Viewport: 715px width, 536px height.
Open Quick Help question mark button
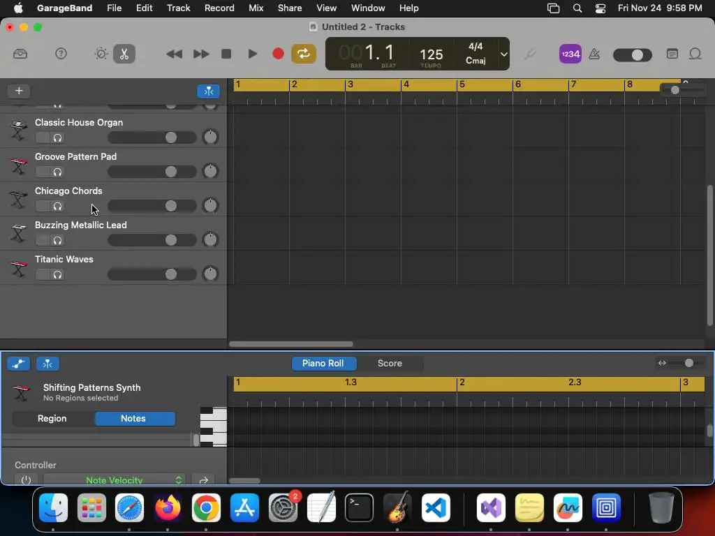tap(61, 54)
